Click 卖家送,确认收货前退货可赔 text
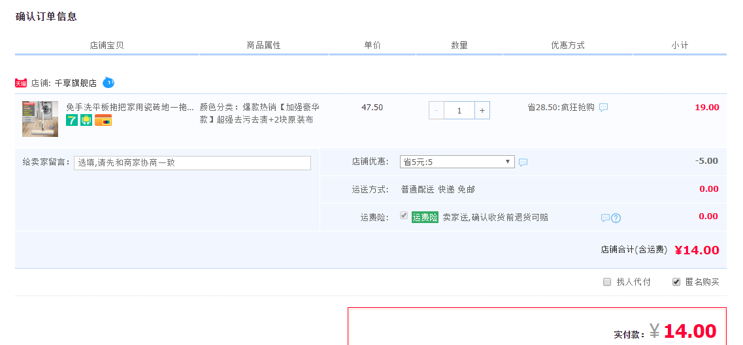The width and height of the screenshot is (743, 345). point(495,217)
